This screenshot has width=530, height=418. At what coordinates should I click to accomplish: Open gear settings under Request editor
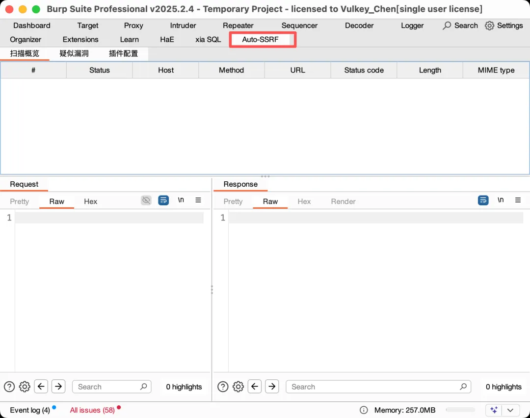pos(25,387)
